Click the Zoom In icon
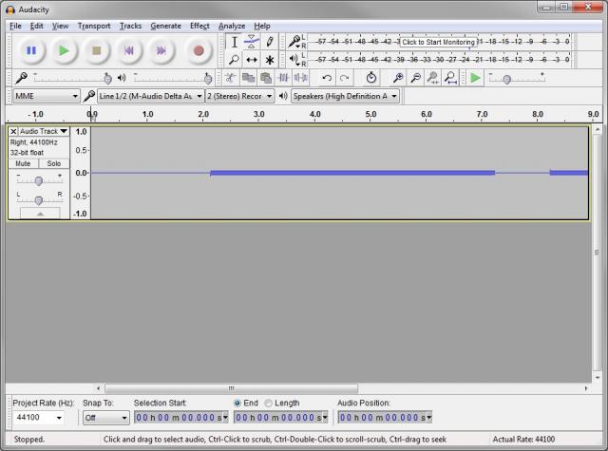This screenshot has width=608, height=451. [398, 78]
